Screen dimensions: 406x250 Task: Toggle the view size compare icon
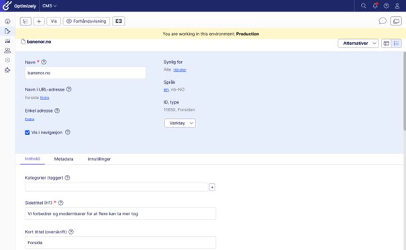pyautogui.click(x=119, y=21)
